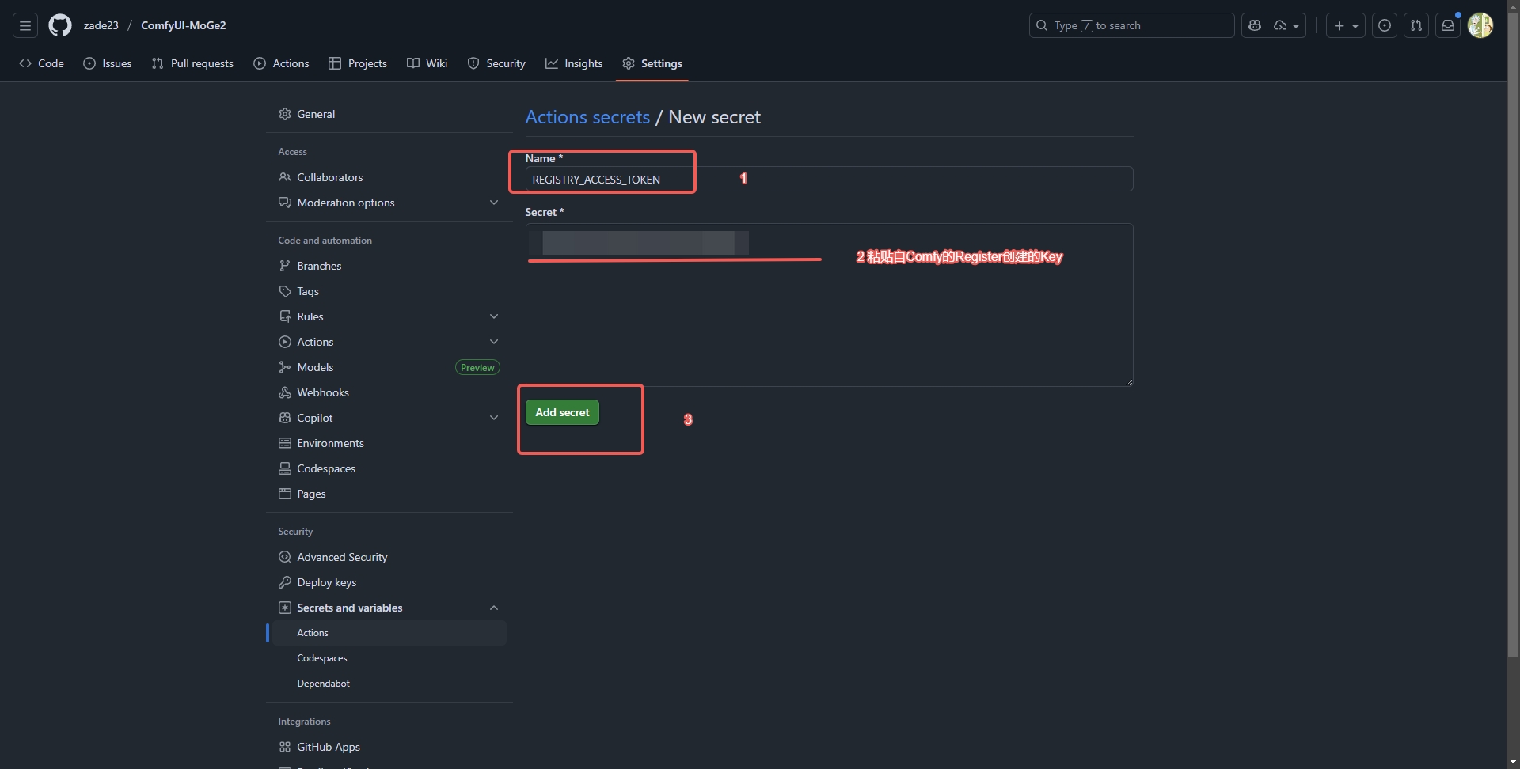Screen dimensions: 1520x769
Task: Click the GitHub Apps grid icon
Action: 285,747
